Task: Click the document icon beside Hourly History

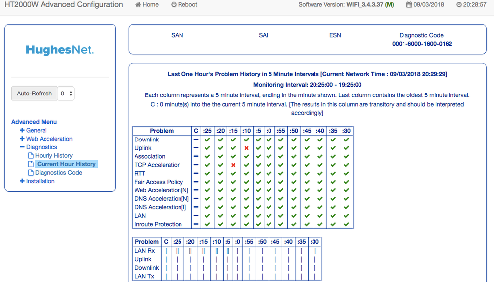Action: coord(31,156)
